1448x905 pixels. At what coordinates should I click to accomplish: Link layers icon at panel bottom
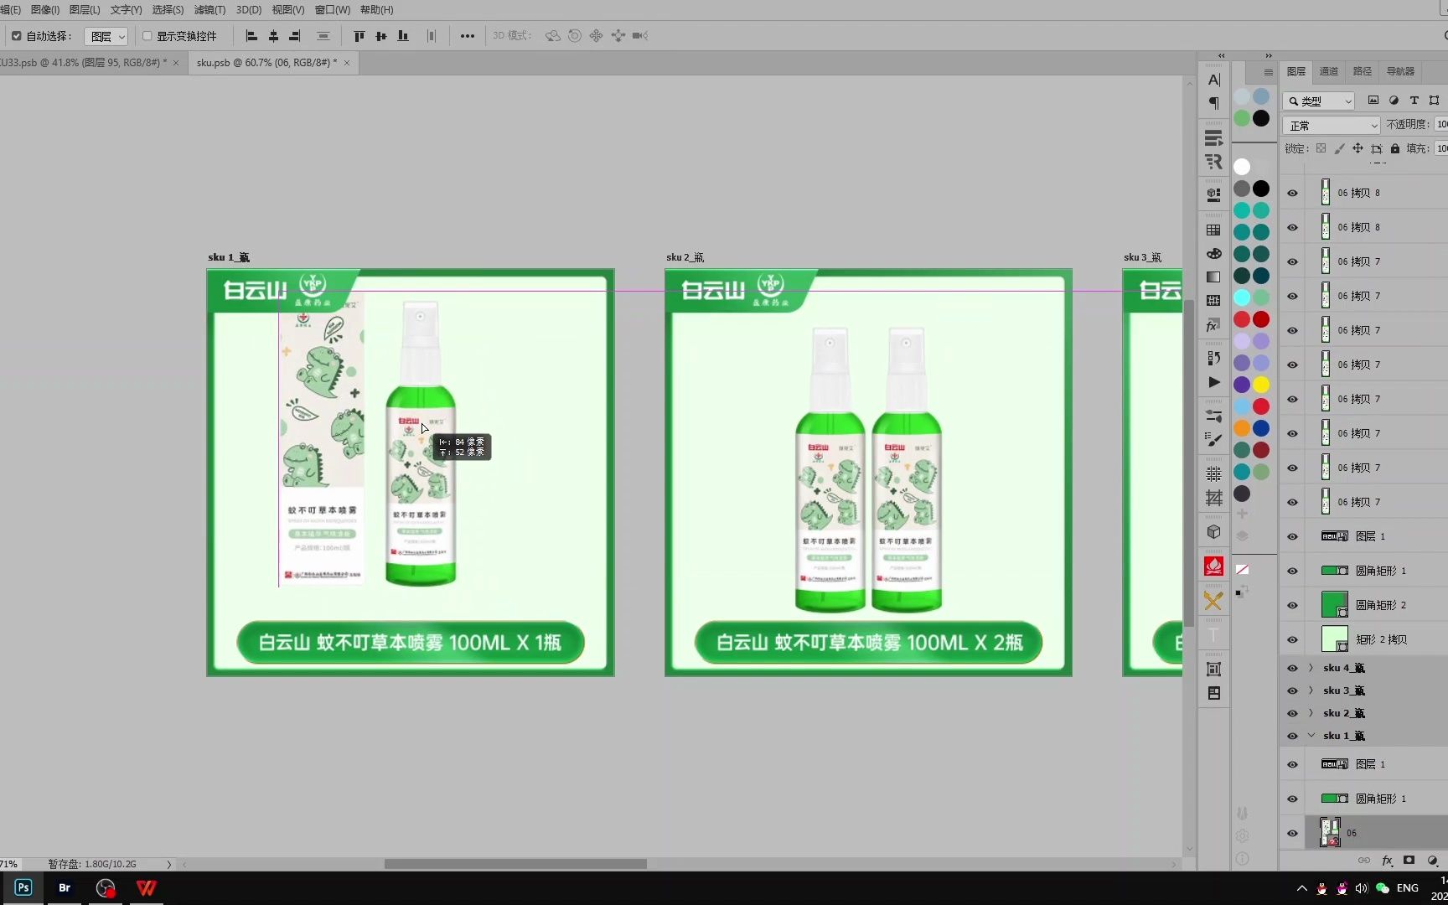(1364, 861)
